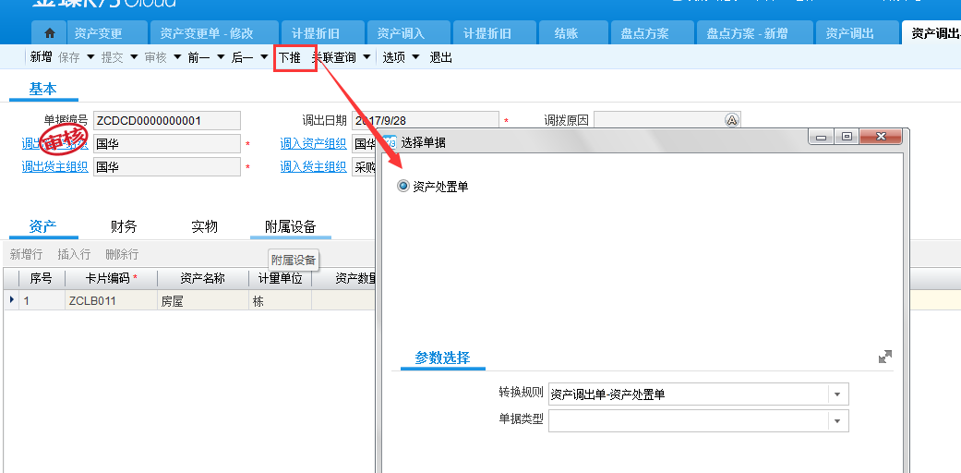The height and width of the screenshot is (473, 961).
Task: Open the 单据类型 dropdown list
Action: pyautogui.click(x=837, y=421)
